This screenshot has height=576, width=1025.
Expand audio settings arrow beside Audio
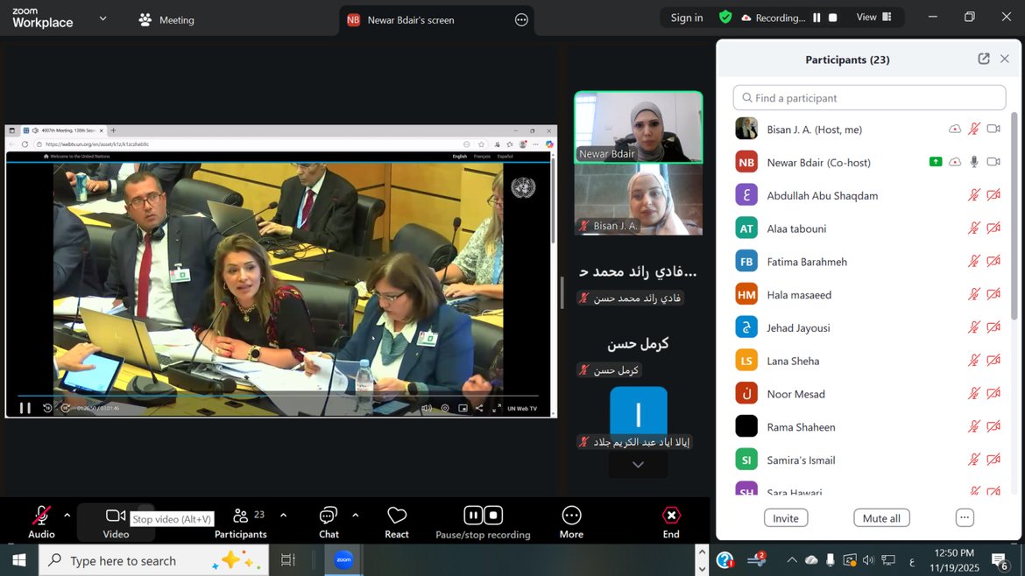67,515
